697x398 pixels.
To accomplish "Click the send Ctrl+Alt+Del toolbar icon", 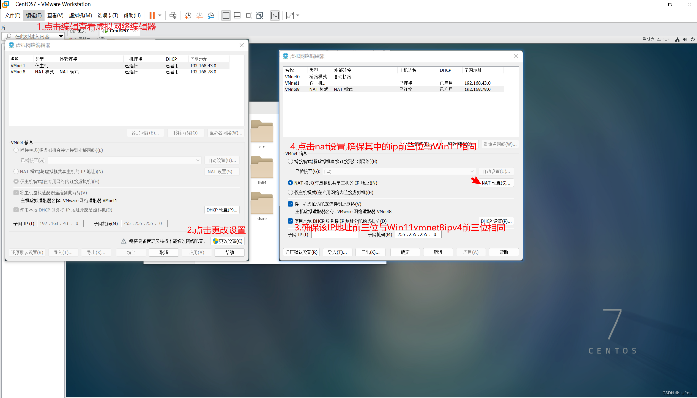I will 173,15.
